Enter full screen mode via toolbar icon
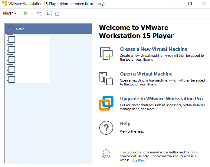 (x=49, y=13)
